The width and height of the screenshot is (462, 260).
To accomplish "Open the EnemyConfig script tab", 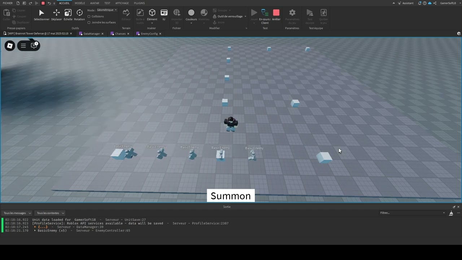I will pyautogui.click(x=149, y=34).
